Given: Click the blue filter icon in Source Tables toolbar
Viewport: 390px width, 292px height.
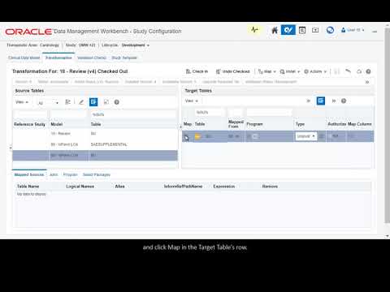Looking at the screenshot, I should pyautogui.click(x=93, y=102).
